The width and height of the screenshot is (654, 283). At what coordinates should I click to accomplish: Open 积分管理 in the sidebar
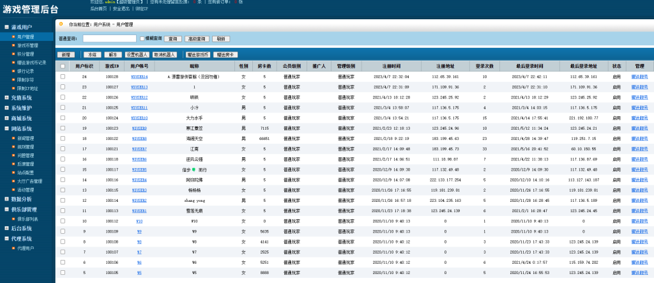click(x=26, y=54)
